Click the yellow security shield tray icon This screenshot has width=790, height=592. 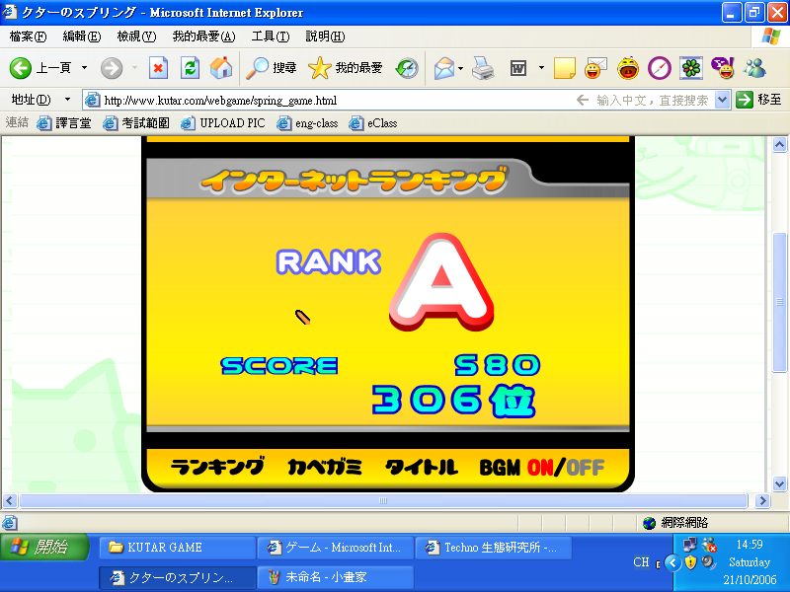690,562
